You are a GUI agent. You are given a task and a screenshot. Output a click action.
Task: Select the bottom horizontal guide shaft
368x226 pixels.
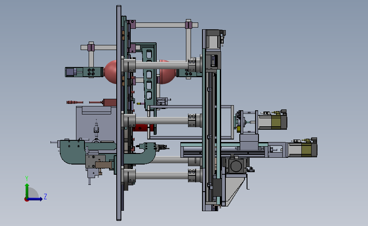pos(162,176)
